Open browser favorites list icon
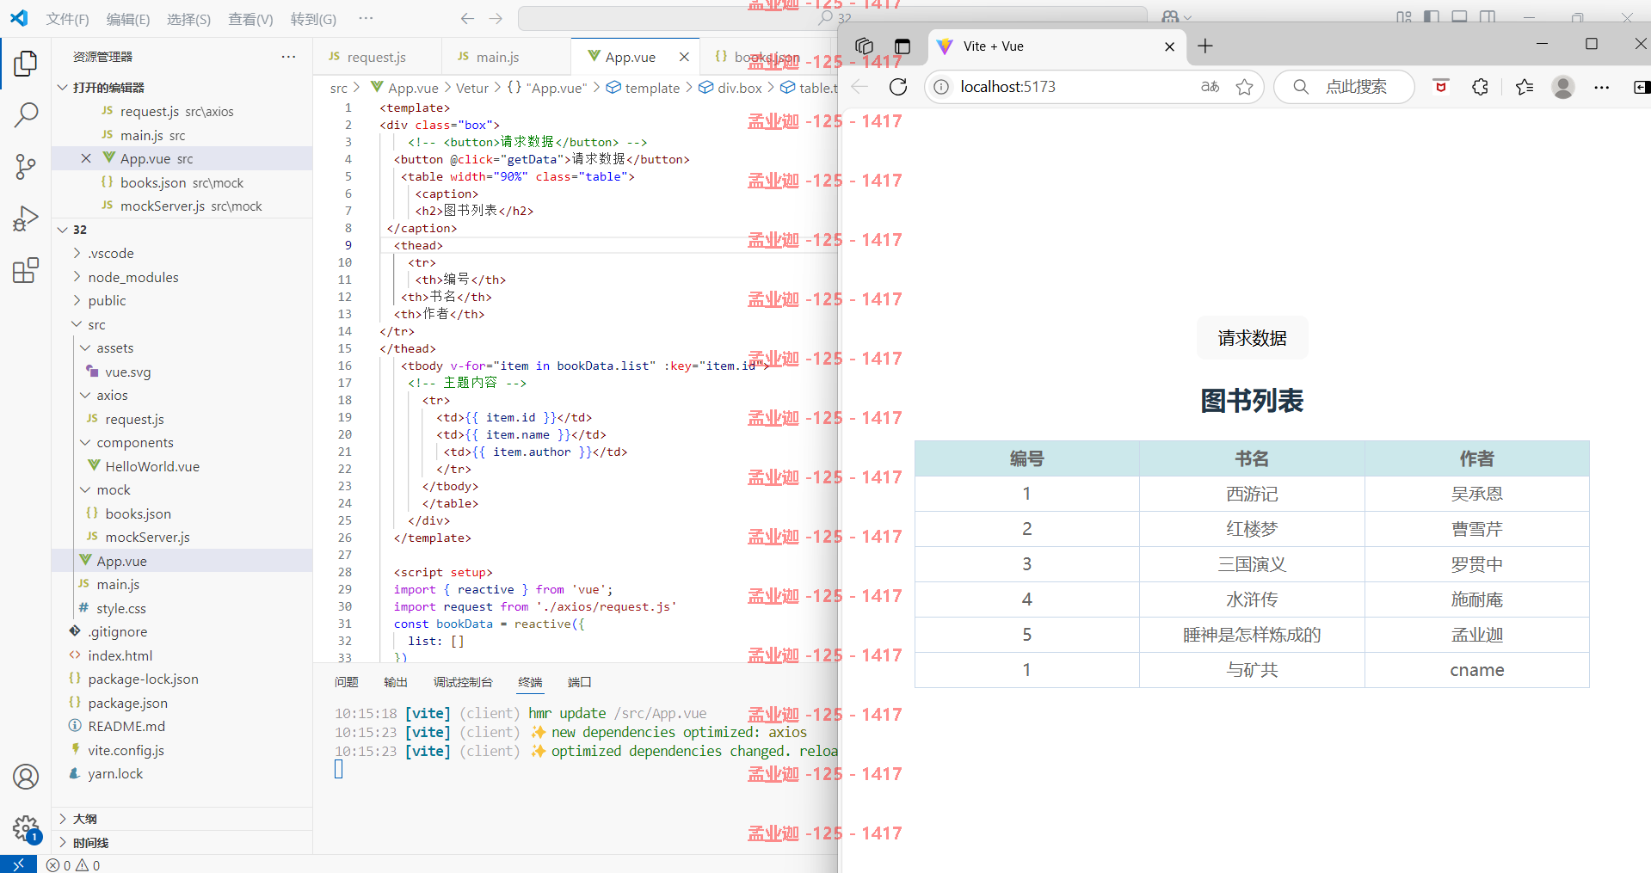The image size is (1651, 873). point(1525,87)
